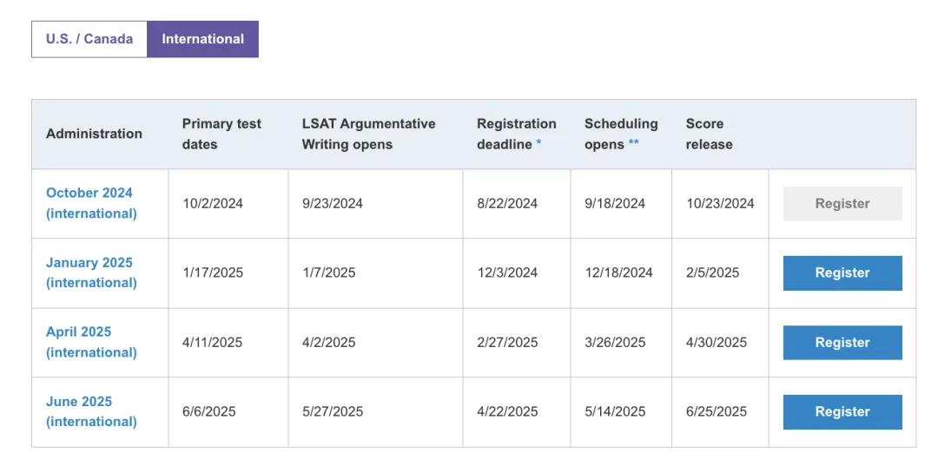The width and height of the screenshot is (938, 466).
Task: Click the Score release column header
Action: [x=710, y=134]
